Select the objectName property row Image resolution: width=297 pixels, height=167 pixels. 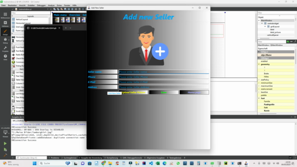point(276,55)
